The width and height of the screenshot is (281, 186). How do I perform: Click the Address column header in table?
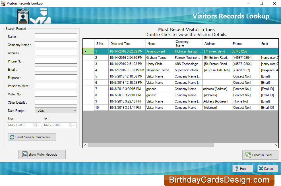216,44
